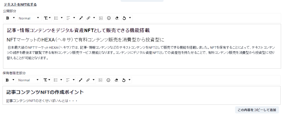Open the font size menu in the 保有者限定部分 toolbar

click(x=47, y=80)
